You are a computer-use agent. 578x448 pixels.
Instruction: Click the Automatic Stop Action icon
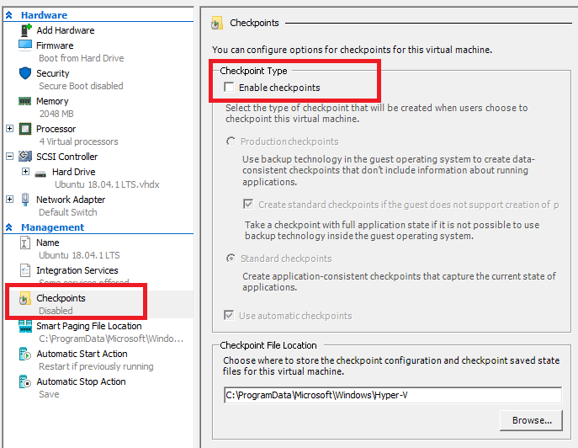tap(25, 381)
